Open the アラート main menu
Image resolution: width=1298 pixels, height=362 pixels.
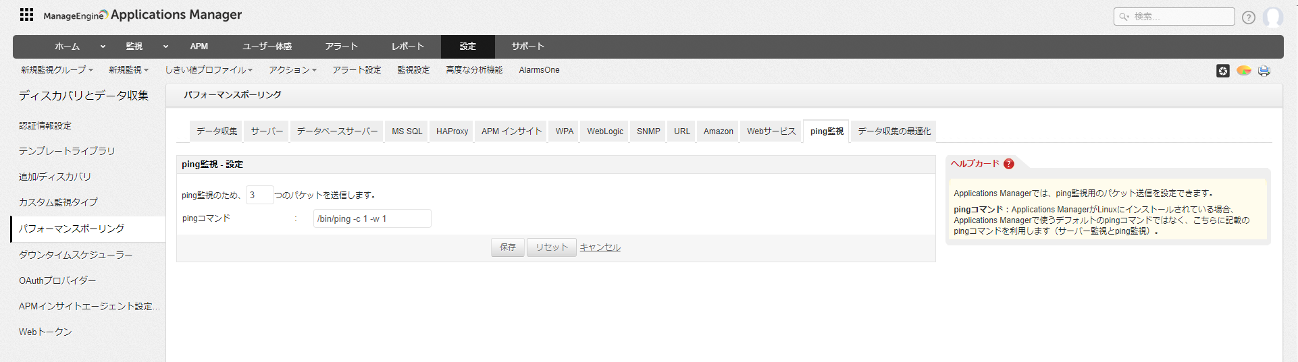coord(342,47)
